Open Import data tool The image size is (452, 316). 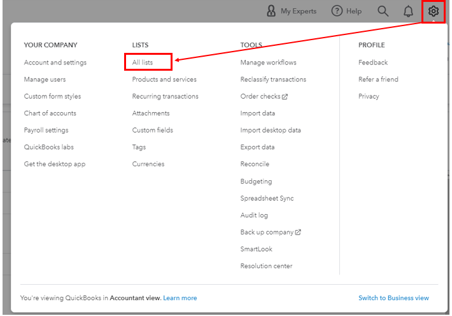258,113
